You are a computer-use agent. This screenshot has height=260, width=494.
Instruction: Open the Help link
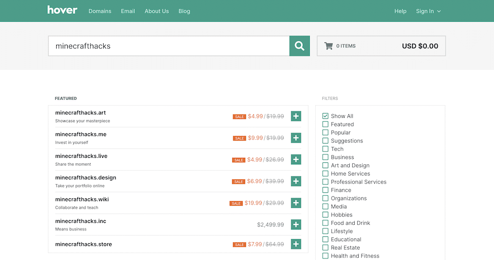(x=400, y=11)
